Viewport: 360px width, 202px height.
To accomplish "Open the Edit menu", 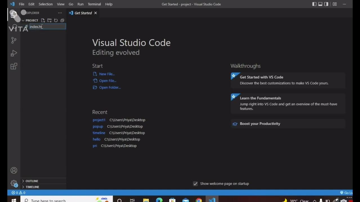I will [x=31, y=4].
